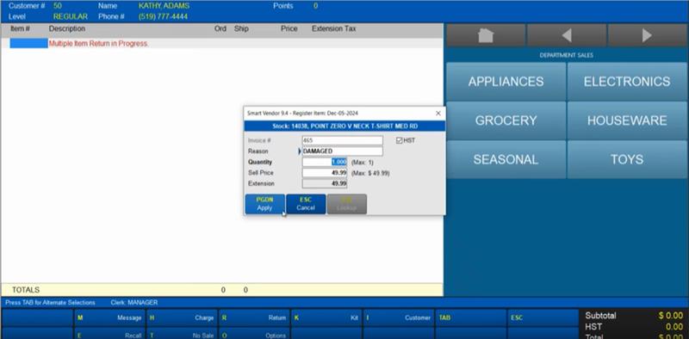The width and height of the screenshot is (689, 339).
Task: Click the previous page left arrow
Action: tap(567, 35)
